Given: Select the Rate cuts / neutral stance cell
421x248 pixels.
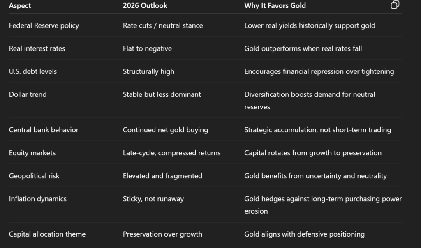Looking at the screenshot, I should (x=163, y=25).
